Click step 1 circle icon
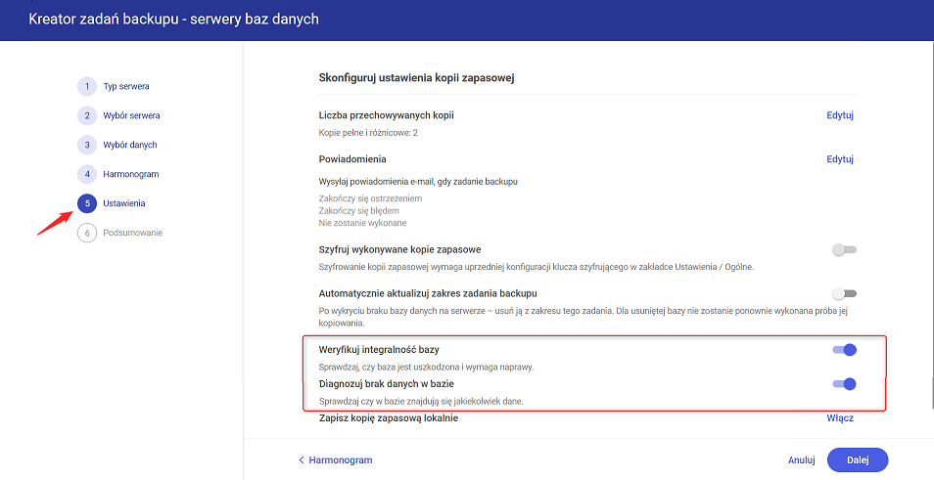The image size is (934, 480). pyautogui.click(x=87, y=86)
